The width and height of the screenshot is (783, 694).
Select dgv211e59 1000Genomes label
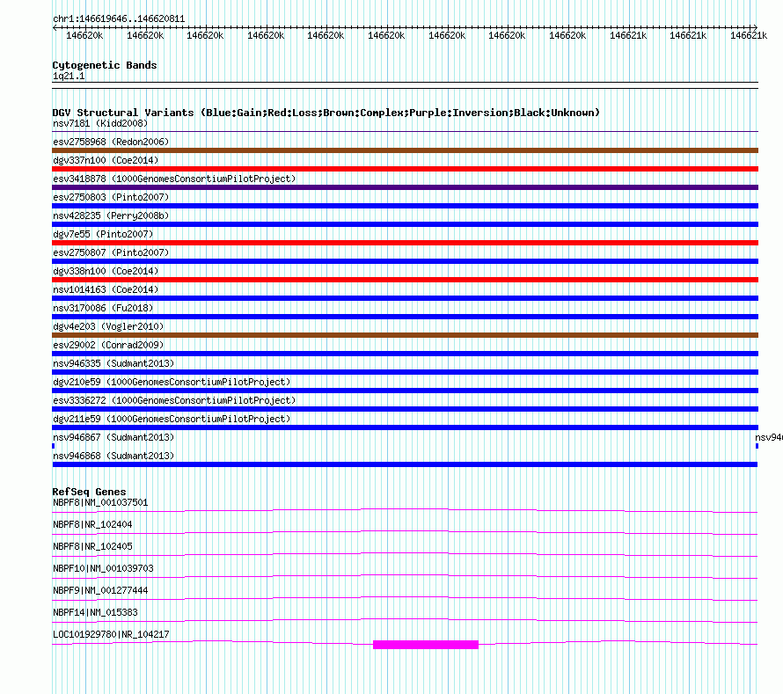[172, 419]
